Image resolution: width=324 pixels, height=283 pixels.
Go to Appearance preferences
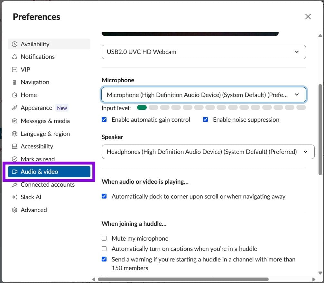[49, 108]
